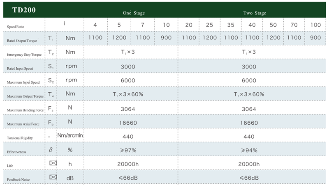Click the F_b symbol for Maximum Axial Force

pyautogui.click(x=51, y=122)
